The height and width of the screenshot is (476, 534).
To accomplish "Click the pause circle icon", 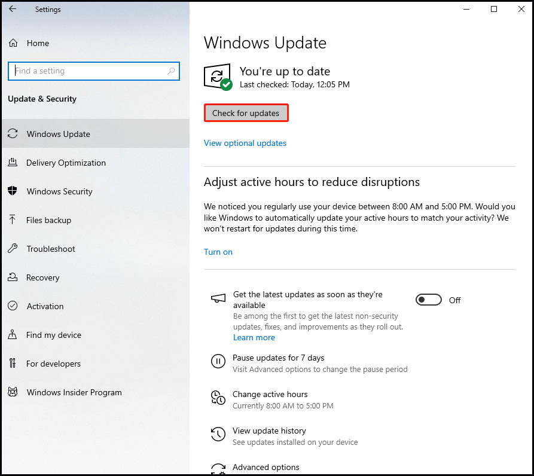I will [x=218, y=361].
